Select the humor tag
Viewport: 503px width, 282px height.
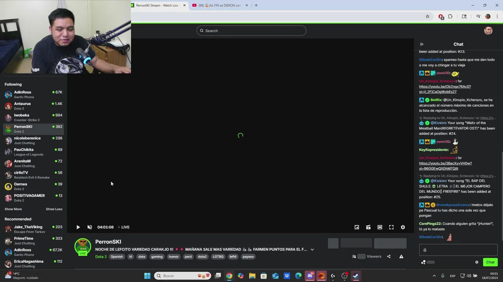[174, 257]
